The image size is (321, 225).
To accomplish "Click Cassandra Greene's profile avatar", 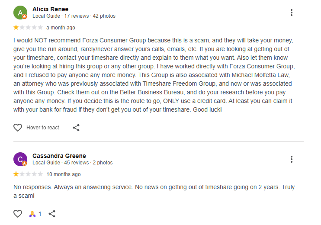I will 20,159.
